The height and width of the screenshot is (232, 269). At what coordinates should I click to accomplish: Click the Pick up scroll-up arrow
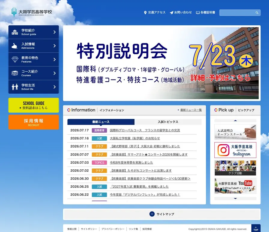point(235,121)
